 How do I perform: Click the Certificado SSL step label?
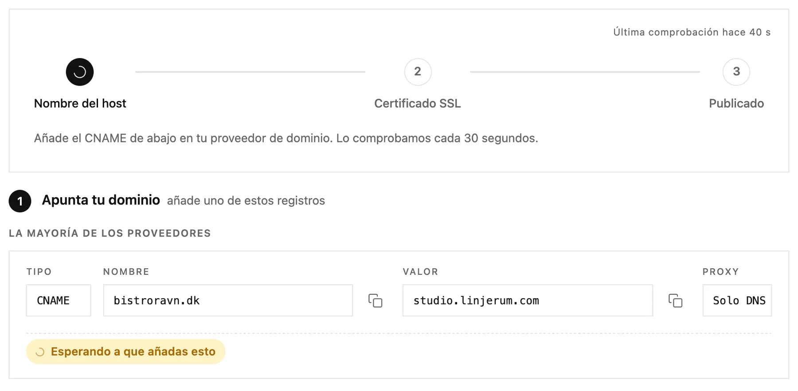click(x=418, y=103)
